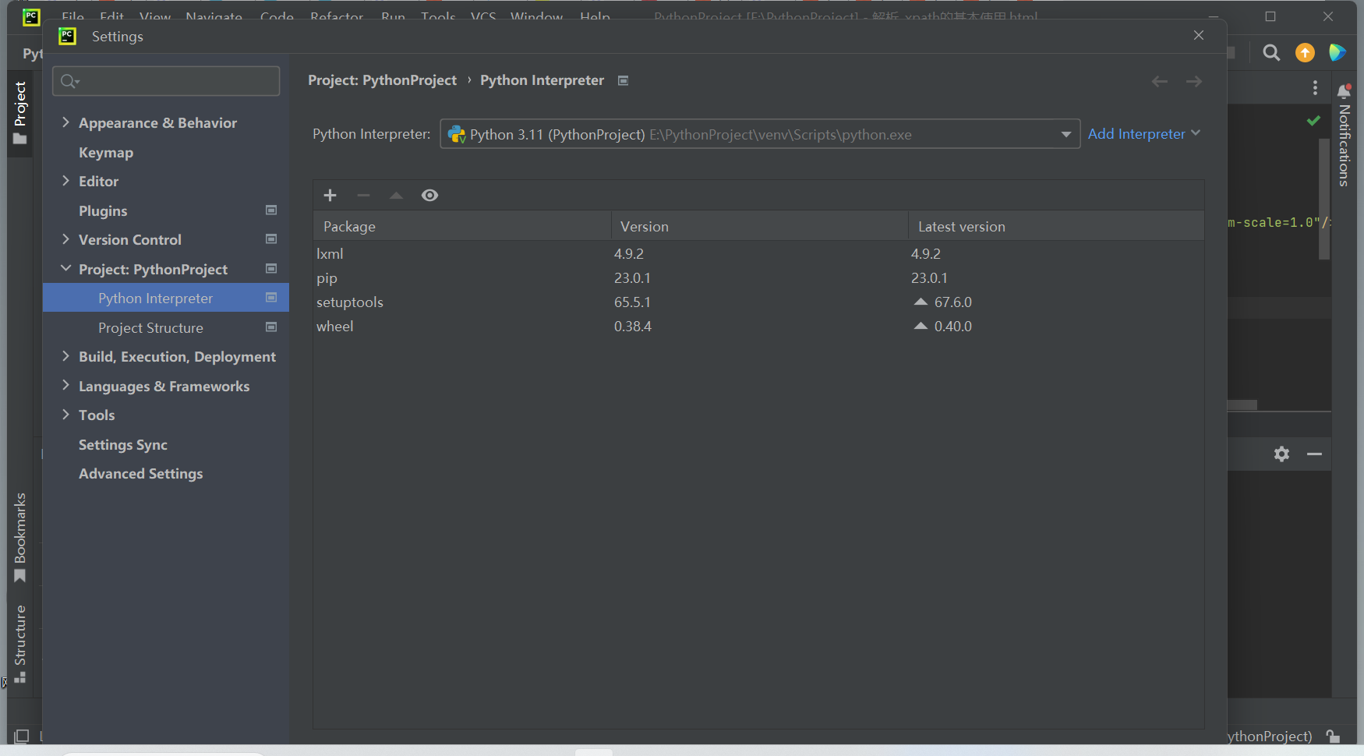
Task: Select the lxml package row
Action: point(330,253)
